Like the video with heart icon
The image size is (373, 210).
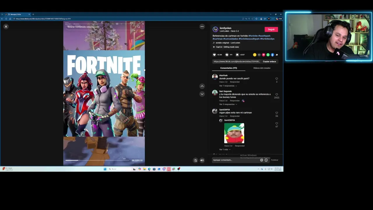(214, 55)
